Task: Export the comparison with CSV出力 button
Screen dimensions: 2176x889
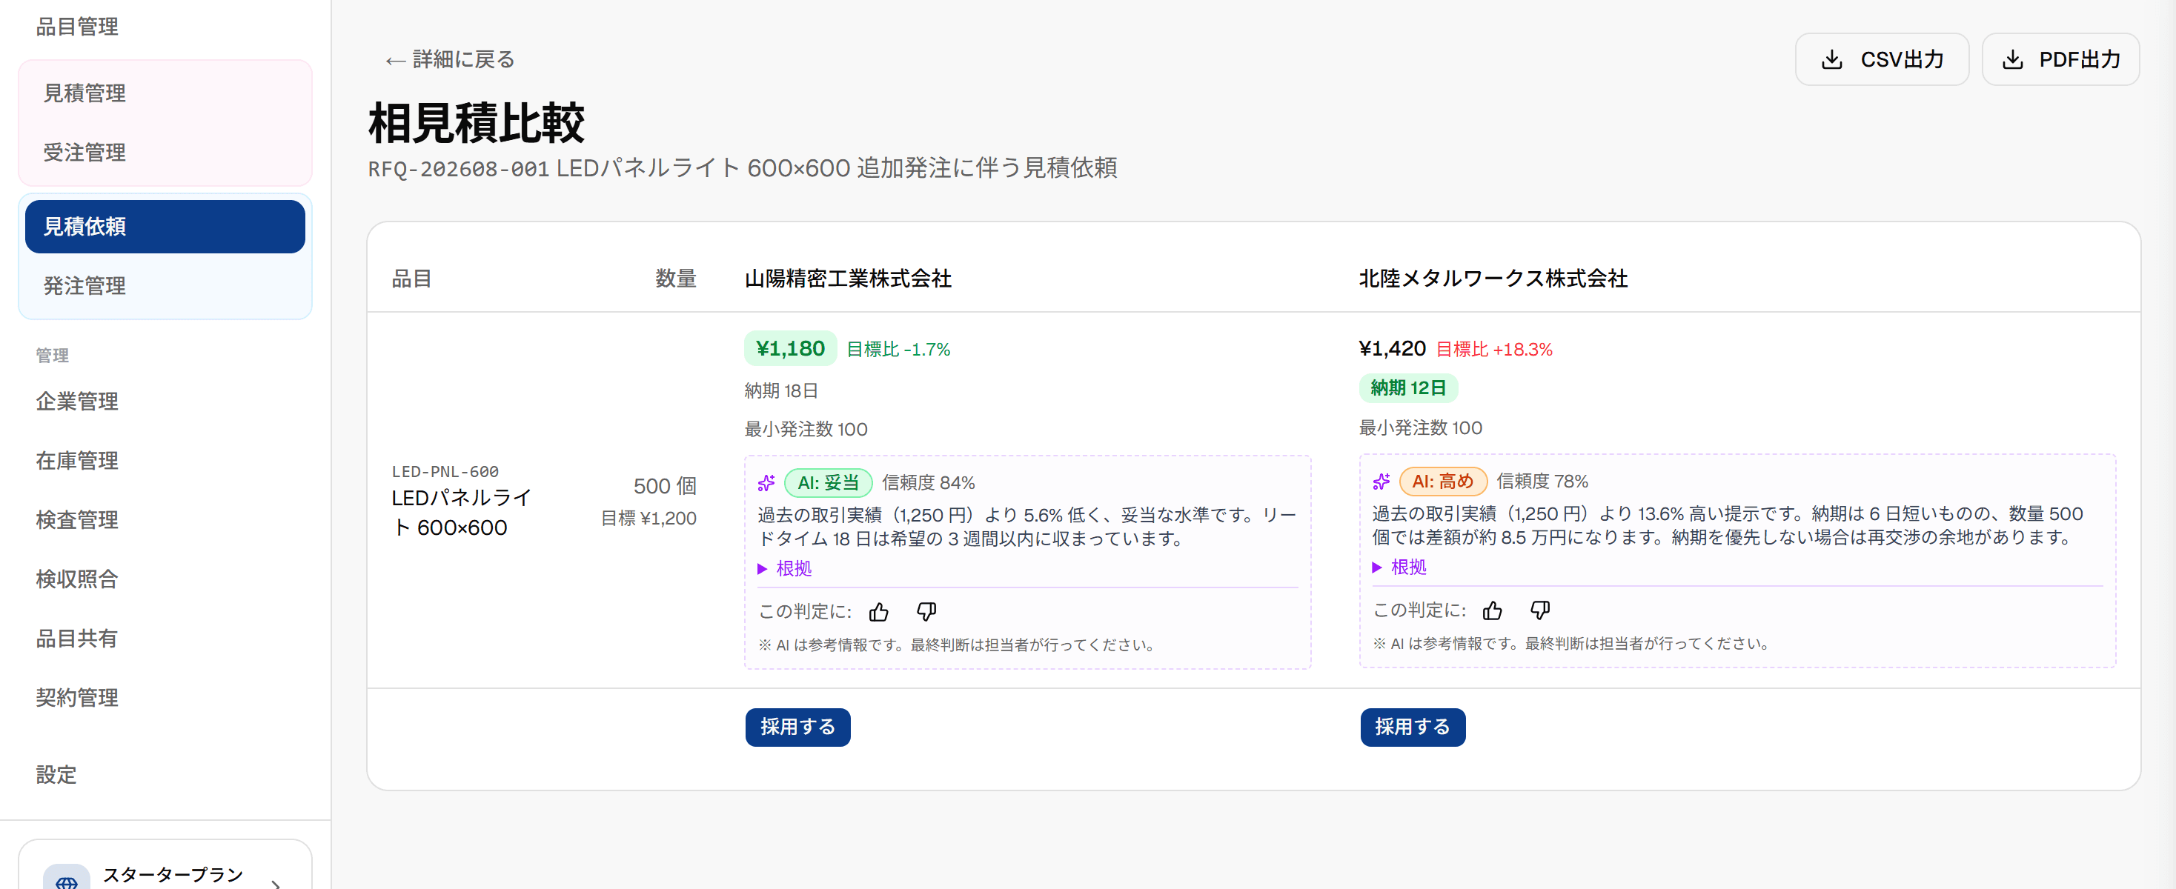Action: pyautogui.click(x=1881, y=59)
